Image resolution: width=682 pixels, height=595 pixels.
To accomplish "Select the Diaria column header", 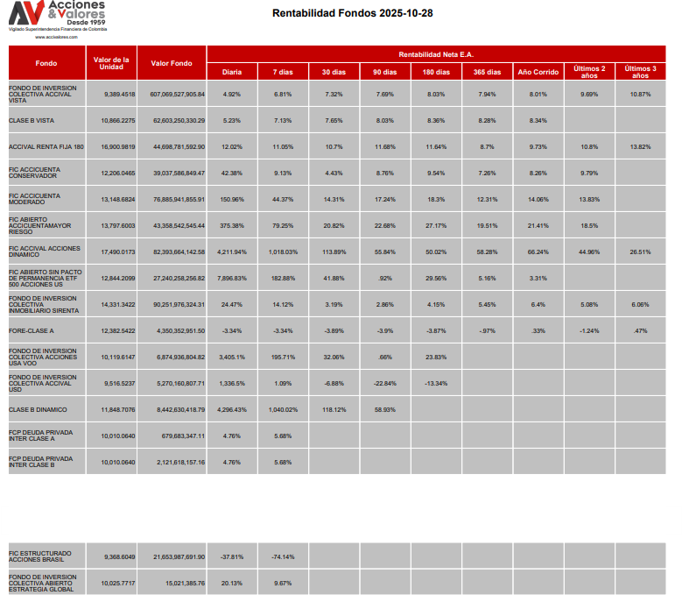I will 232,72.
